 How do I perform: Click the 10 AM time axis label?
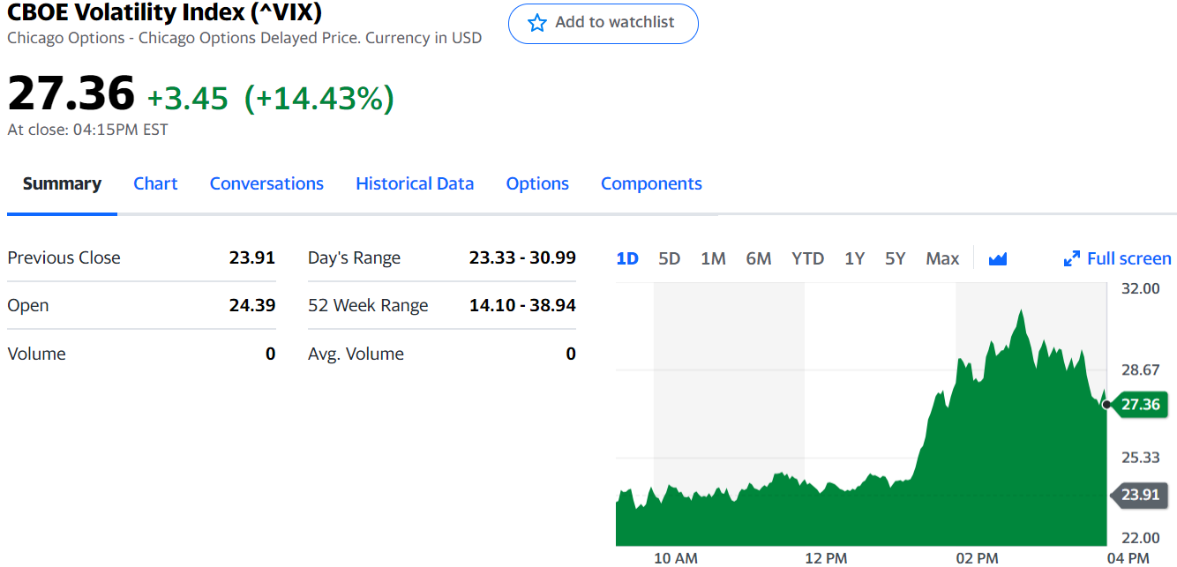click(x=676, y=558)
